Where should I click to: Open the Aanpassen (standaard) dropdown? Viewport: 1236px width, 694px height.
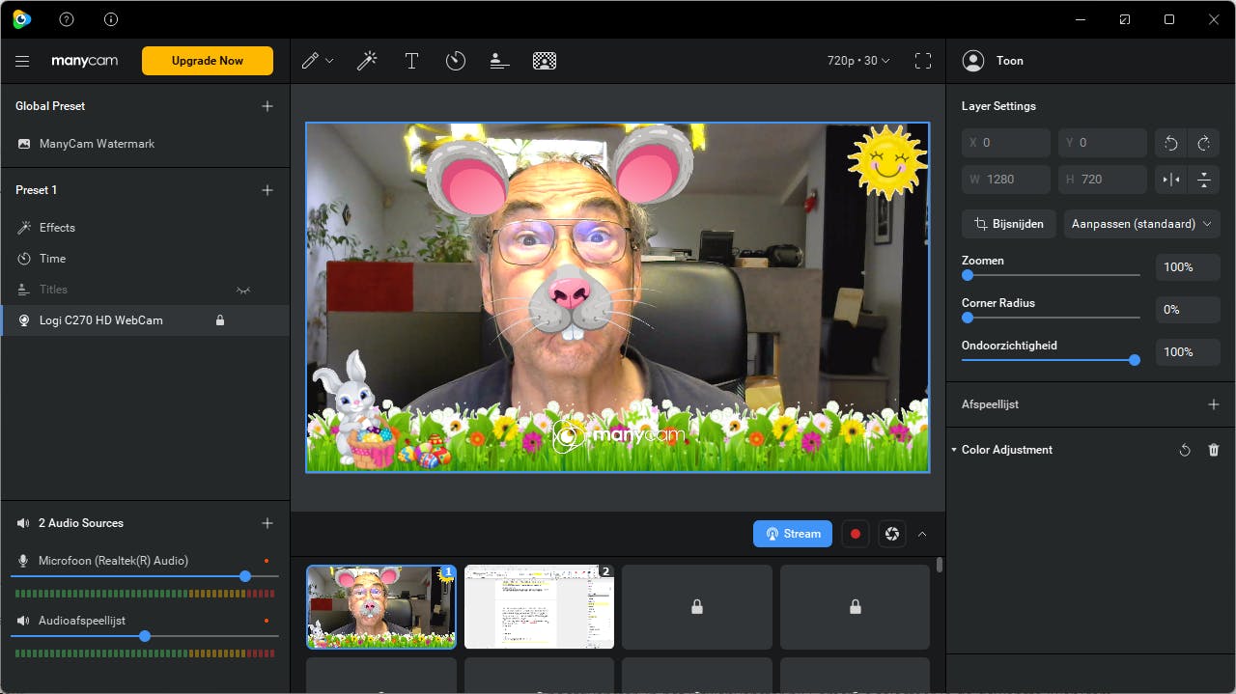(x=1141, y=224)
